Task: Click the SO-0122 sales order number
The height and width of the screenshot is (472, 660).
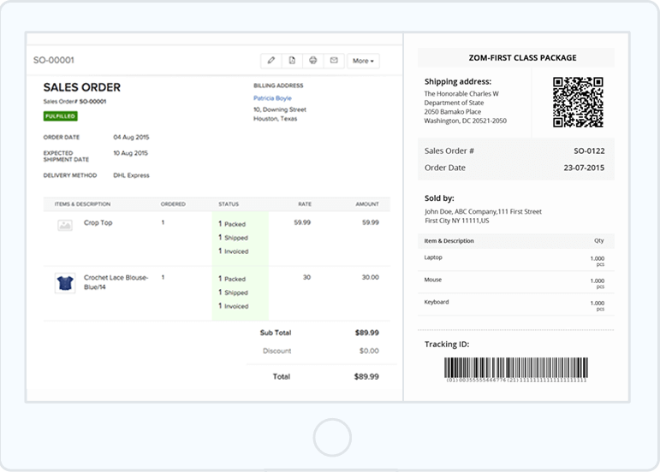Action: [x=589, y=150]
